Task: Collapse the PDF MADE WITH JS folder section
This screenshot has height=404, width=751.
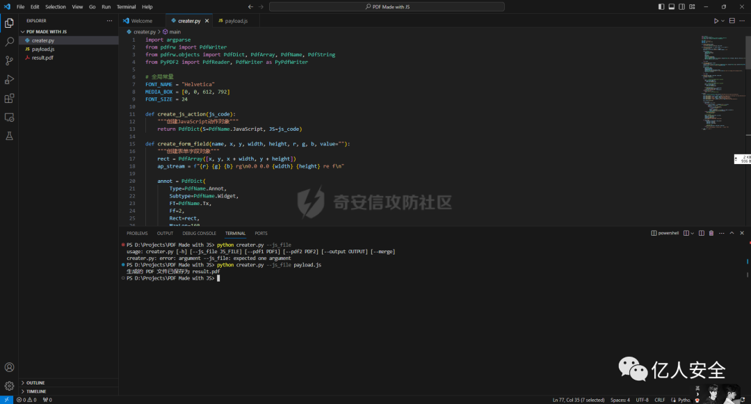Action: pyautogui.click(x=68, y=31)
